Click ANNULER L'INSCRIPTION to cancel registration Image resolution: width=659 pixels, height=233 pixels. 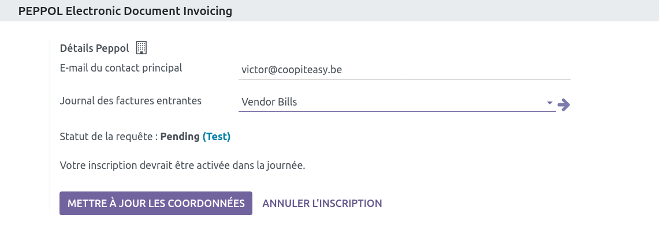point(322,204)
